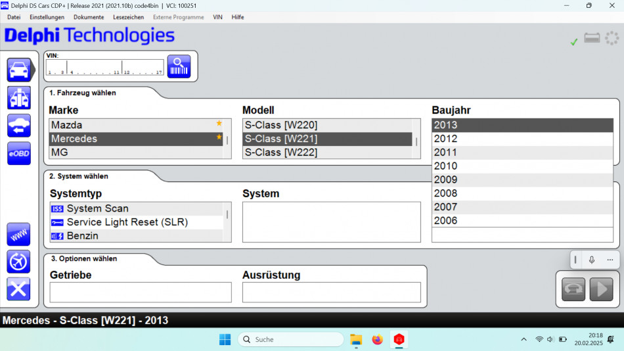
Task: Select S-Class [W222] model
Action: 328,152
